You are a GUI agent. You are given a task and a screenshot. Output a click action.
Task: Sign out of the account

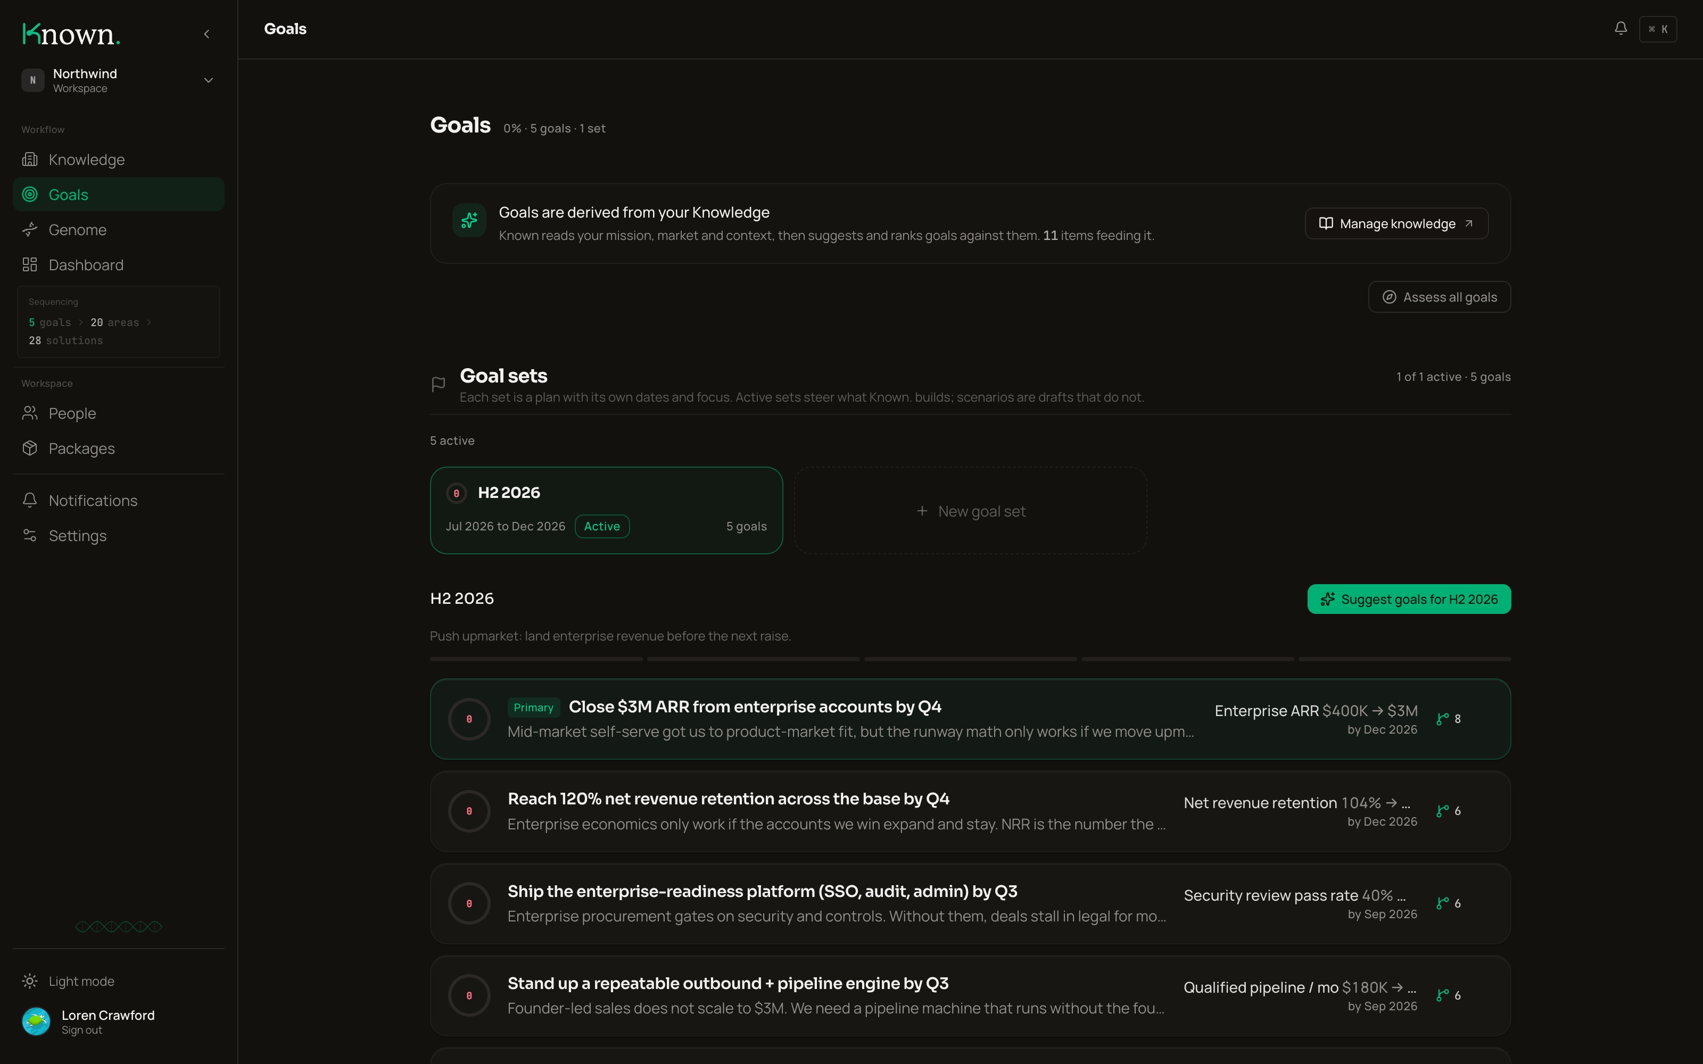(x=81, y=1030)
